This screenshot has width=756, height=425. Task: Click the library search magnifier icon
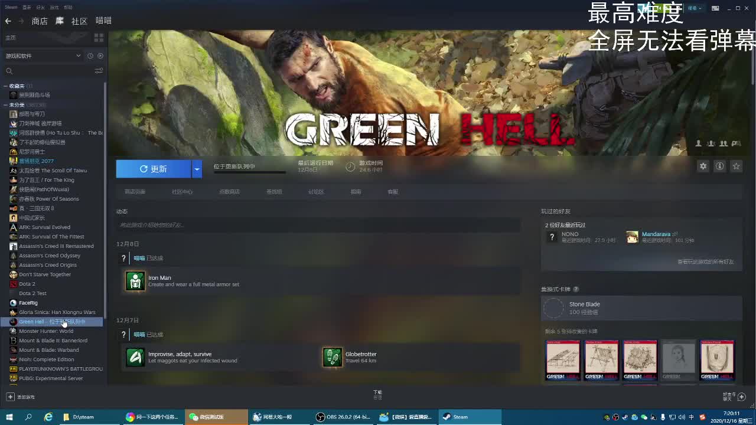tap(9, 71)
